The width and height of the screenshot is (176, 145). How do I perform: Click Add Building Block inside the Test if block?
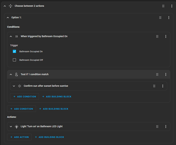57,97
